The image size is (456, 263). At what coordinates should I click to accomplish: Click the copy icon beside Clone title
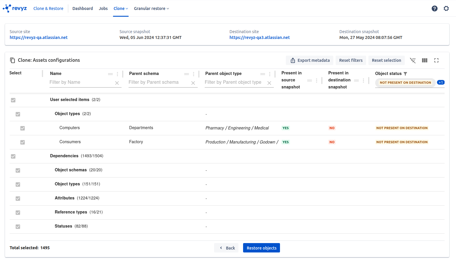pyautogui.click(x=13, y=60)
